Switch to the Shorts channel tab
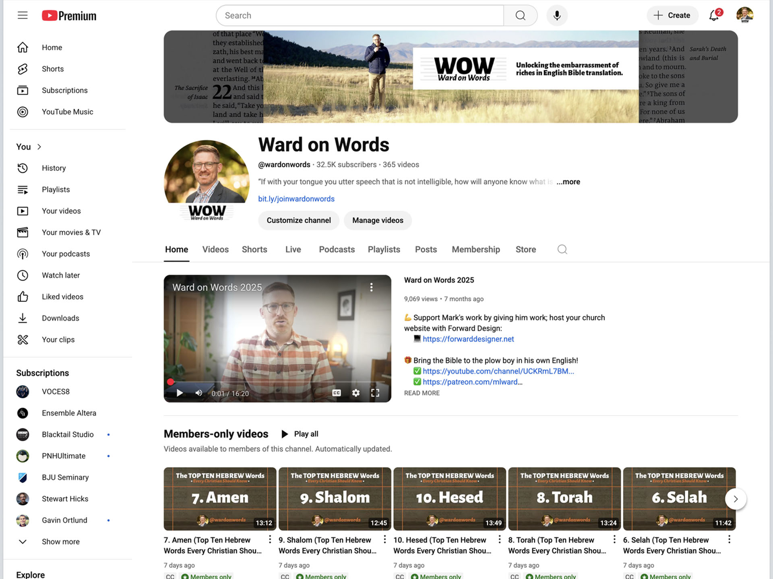The height and width of the screenshot is (579, 773). click(x=254, y=249)
